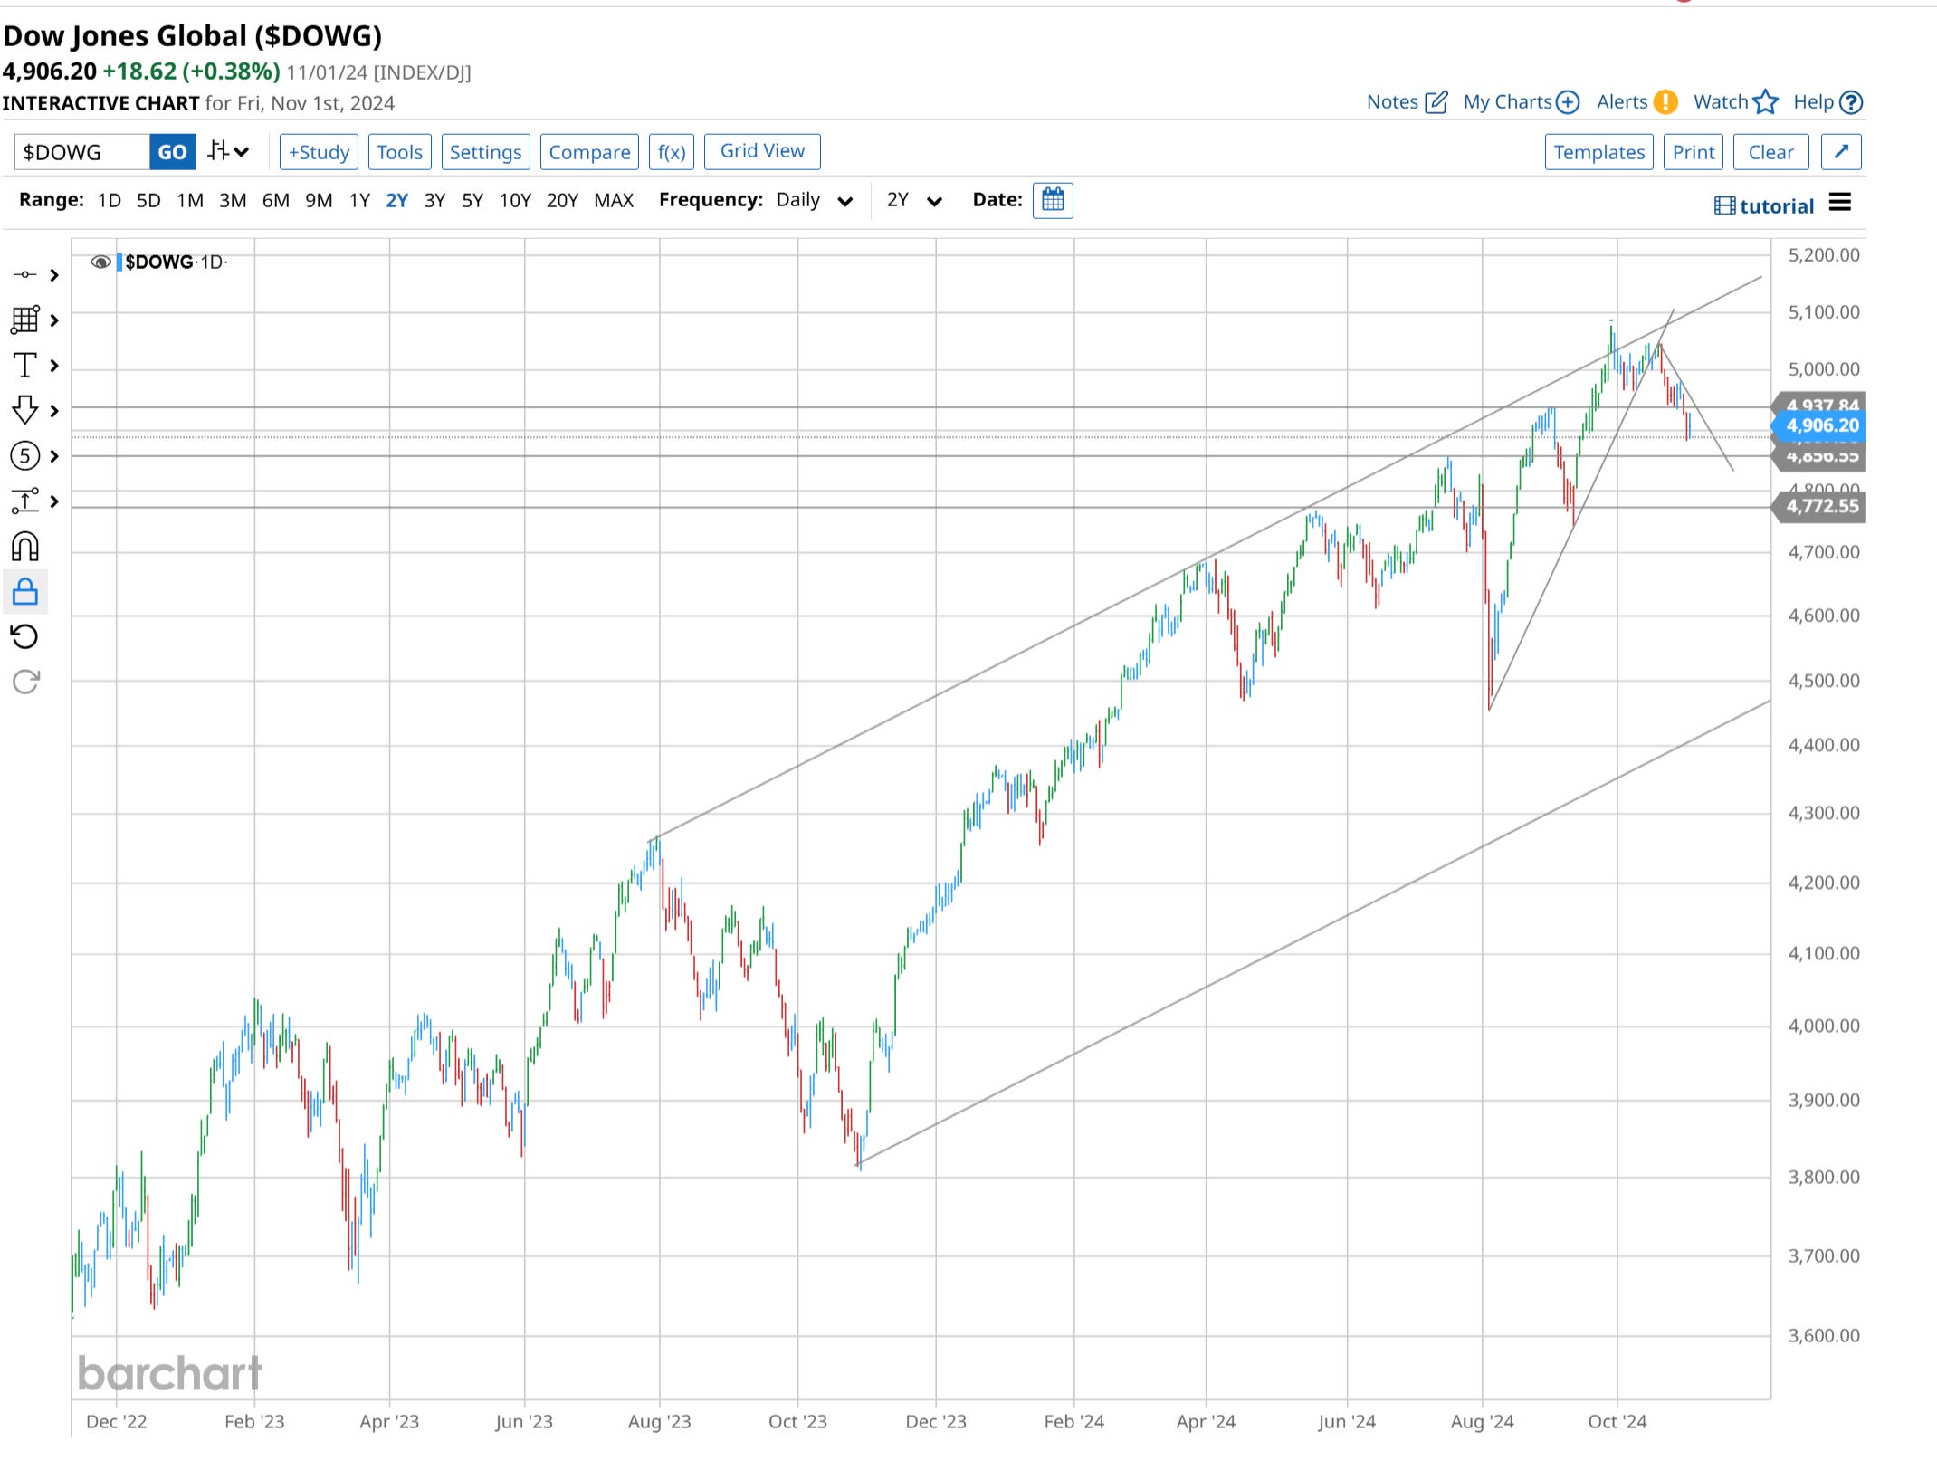Open the calendar date picker icon
The image size is (1937, 1470).
coord(1052,200)
